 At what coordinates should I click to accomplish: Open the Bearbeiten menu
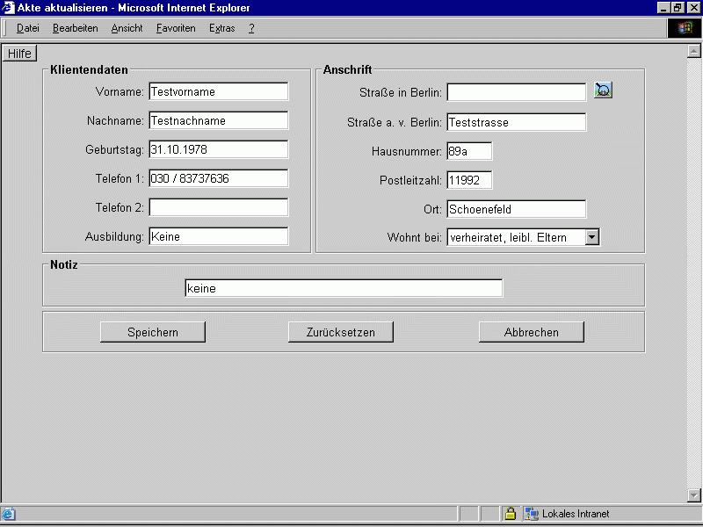coord(75,28)
